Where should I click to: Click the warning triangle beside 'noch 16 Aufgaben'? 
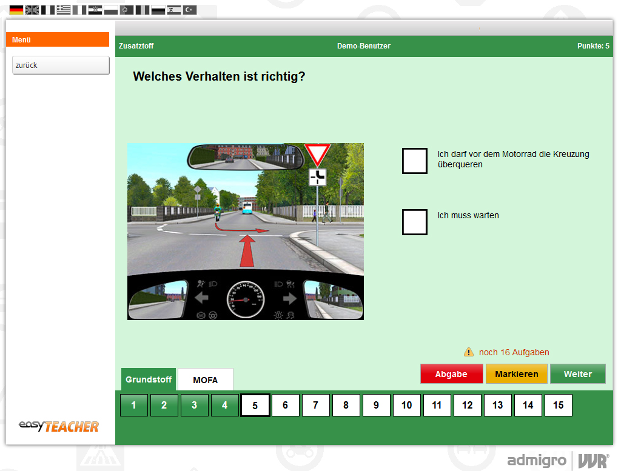point(468,352)
